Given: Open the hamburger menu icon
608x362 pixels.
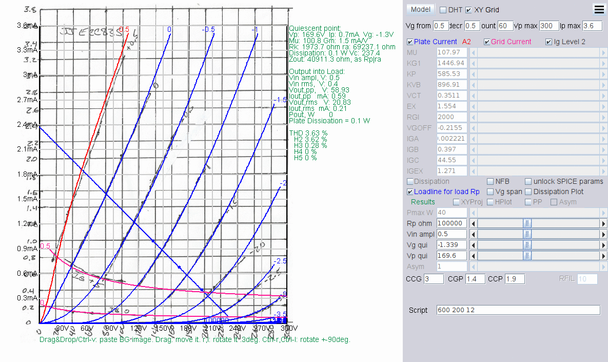Looking at the screenshot, I should coord(599,9).
